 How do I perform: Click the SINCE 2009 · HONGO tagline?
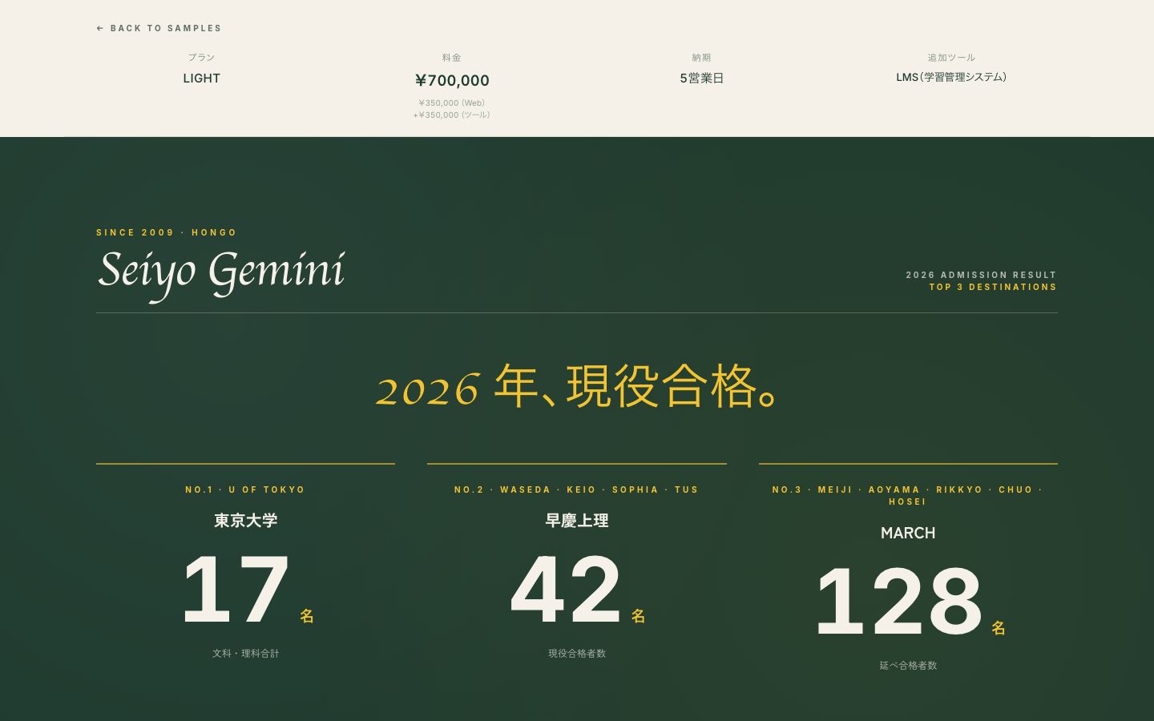click(x=167, y=232)
